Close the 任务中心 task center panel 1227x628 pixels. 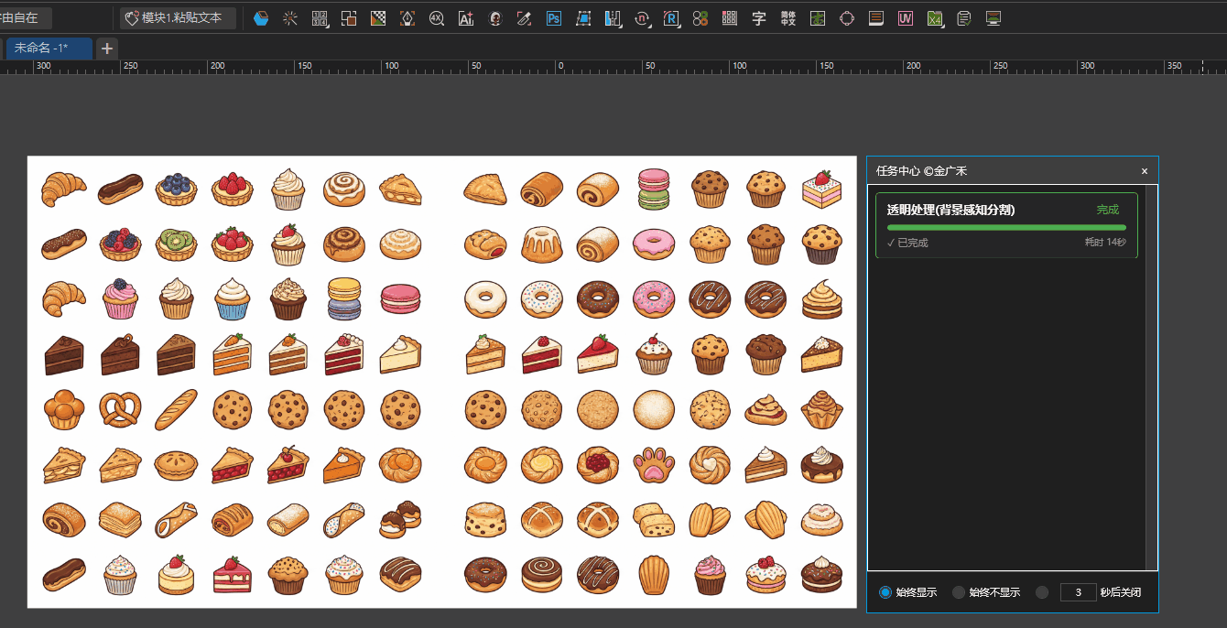(1144, 171)
